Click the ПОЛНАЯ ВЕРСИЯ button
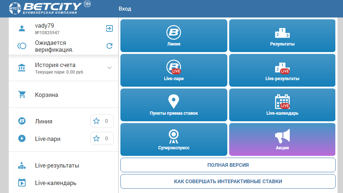This screenshot has width=343, height=193. click(228, 165)
